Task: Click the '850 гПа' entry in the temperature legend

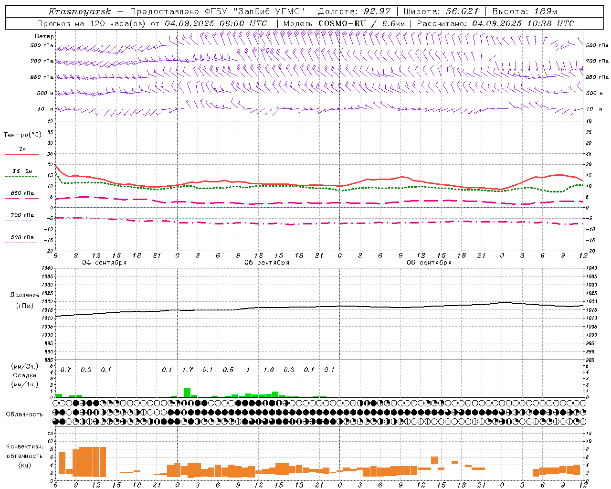Action: pos(22,193)
